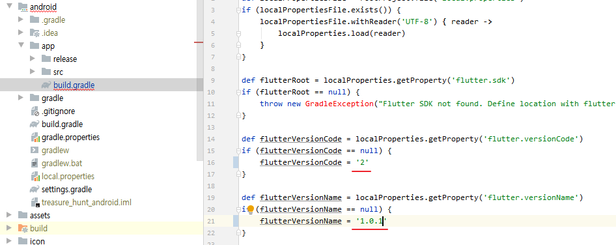
Task: Collapse the android folder
Action: (x=10, y=7)
